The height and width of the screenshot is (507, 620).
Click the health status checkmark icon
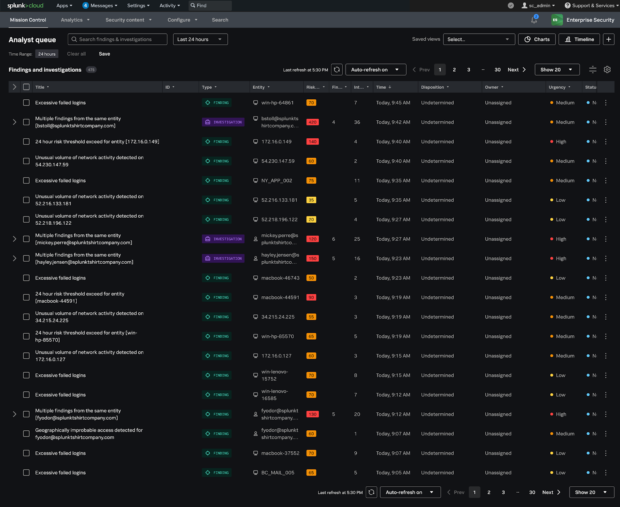click(511, 5)
